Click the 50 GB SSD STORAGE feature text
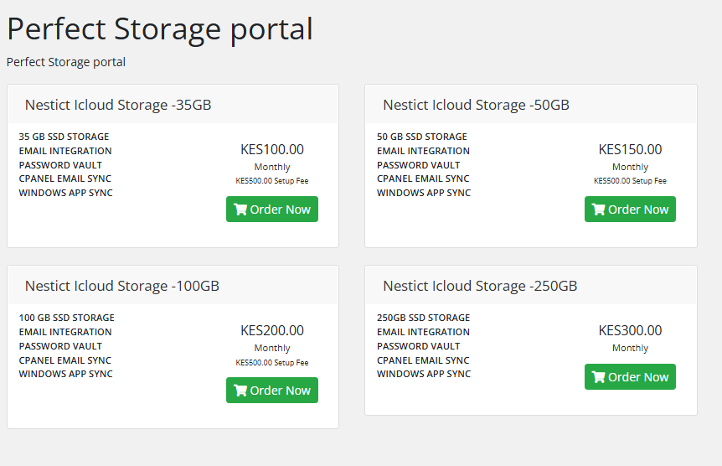This screenshot has height=466, width=722. click(x=422, y=137)
